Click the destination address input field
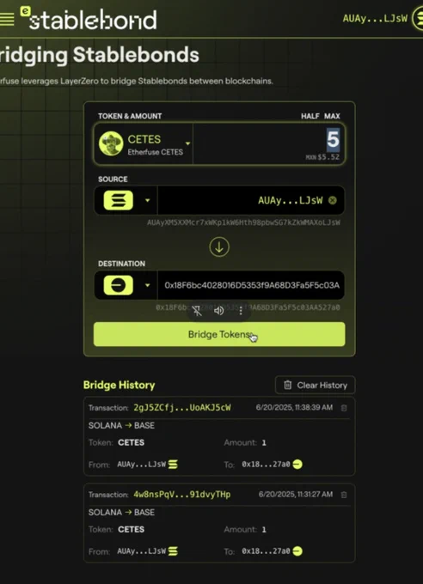The height and width of the screenshot is (584, 423). (x=251, y=285)
